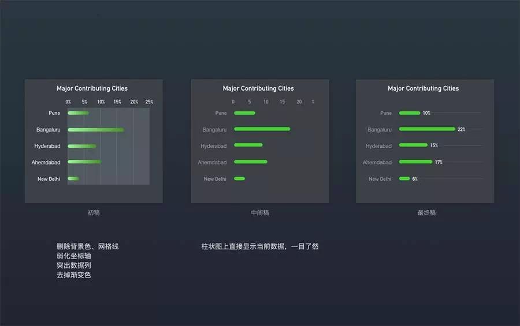This screenshot has height=326, width=520.
Task: Click the 'Ahemdabad' label in the 中间稿 chart
Action: tap(212, 162)
